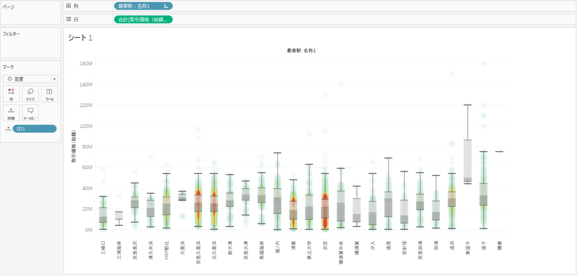577x276 pixels.
Task: Click the 行 (Rows) shelf icon
Action: click(69, 19)
